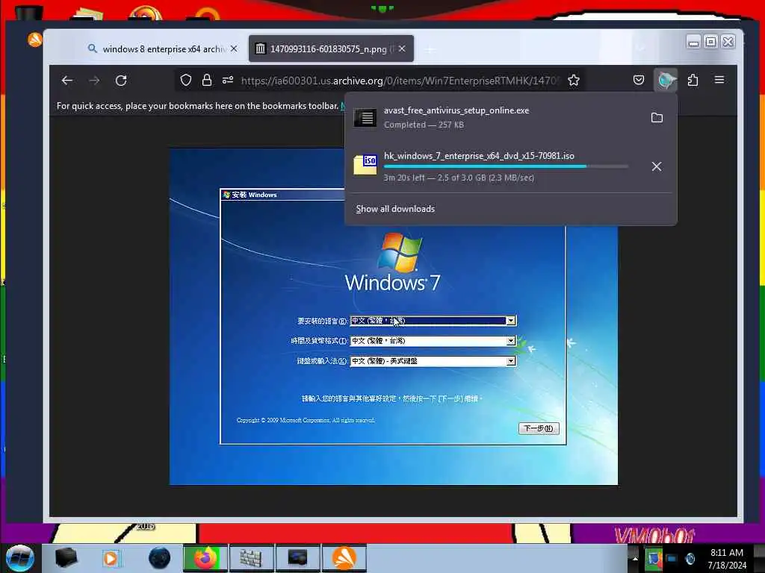Image resolution: width=765 pixels, height=573 pixels.
Task: Click the network tray icon
Action: pos(672,558)
